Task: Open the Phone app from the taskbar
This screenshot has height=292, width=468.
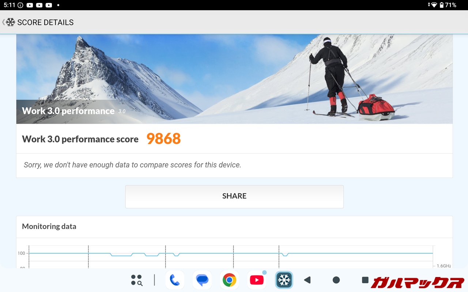Action: tap(174, 280)
